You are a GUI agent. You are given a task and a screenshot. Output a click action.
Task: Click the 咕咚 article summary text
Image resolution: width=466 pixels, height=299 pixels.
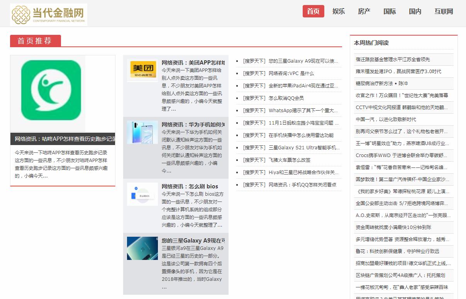[x=61, y=164]
